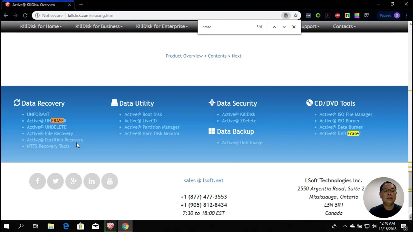Expand KillDisk for Business menu
This screenshot has height=232, width=413.
coord(99,26)
